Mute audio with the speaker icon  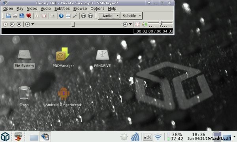pyautogui.click(x=144, y=24)
